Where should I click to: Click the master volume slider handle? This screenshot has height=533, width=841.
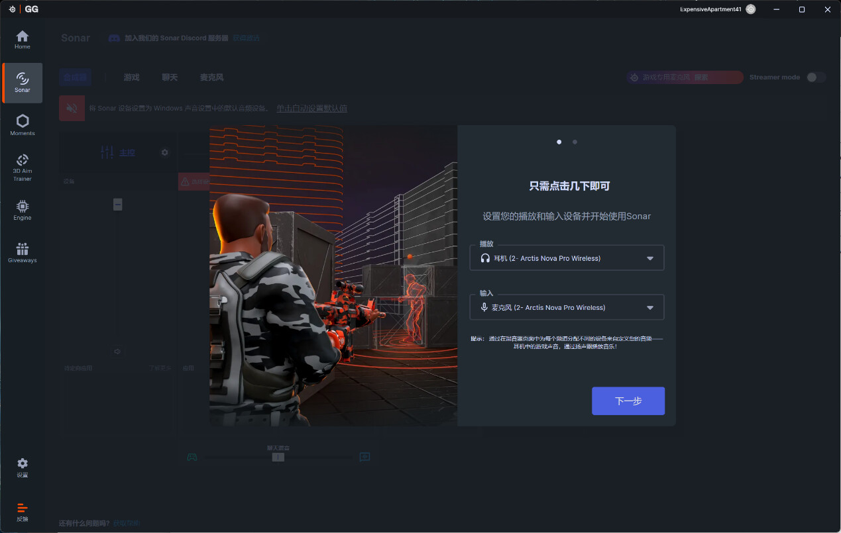[117, 205]
